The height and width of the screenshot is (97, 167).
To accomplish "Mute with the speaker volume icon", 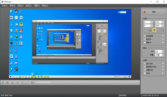I will [x=32, y=83].
